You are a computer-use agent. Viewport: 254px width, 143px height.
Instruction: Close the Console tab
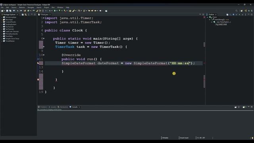(79, 107)
